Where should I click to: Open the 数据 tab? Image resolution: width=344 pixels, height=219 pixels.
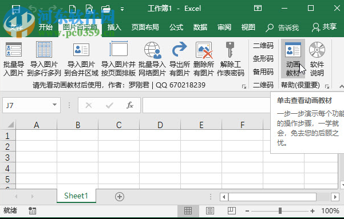(200, 27)
